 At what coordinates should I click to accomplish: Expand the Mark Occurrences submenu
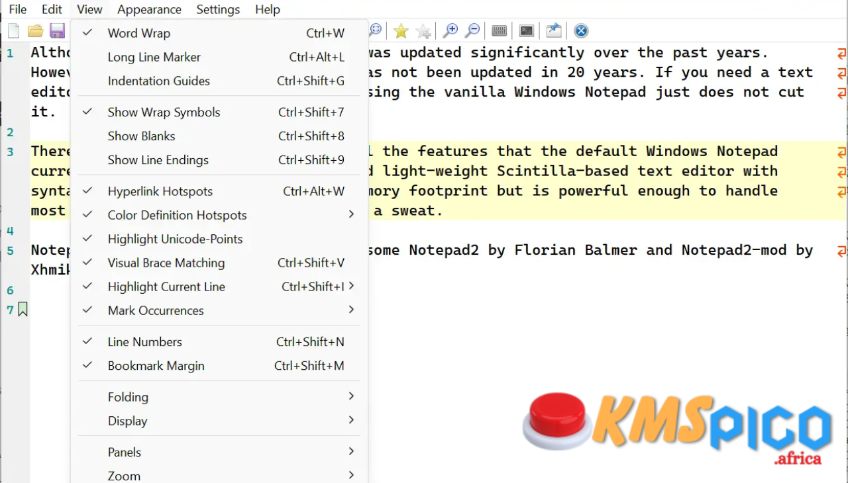(x=219, y=310)
